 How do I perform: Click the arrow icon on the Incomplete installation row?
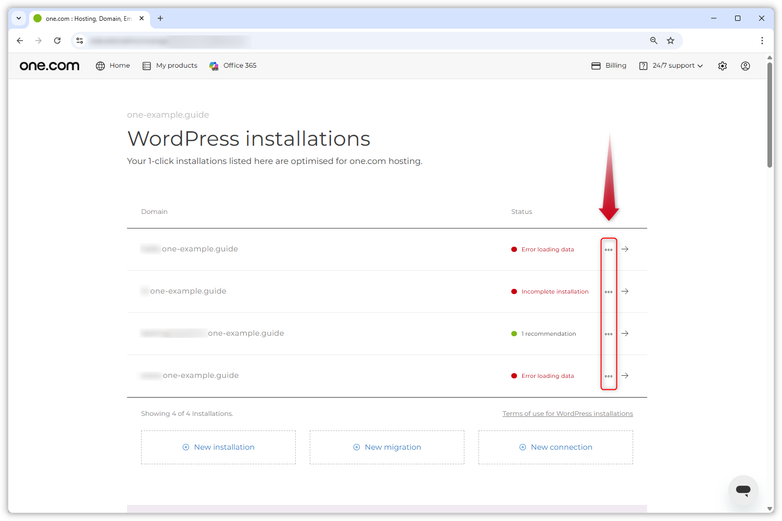click(x=625, y=291)
